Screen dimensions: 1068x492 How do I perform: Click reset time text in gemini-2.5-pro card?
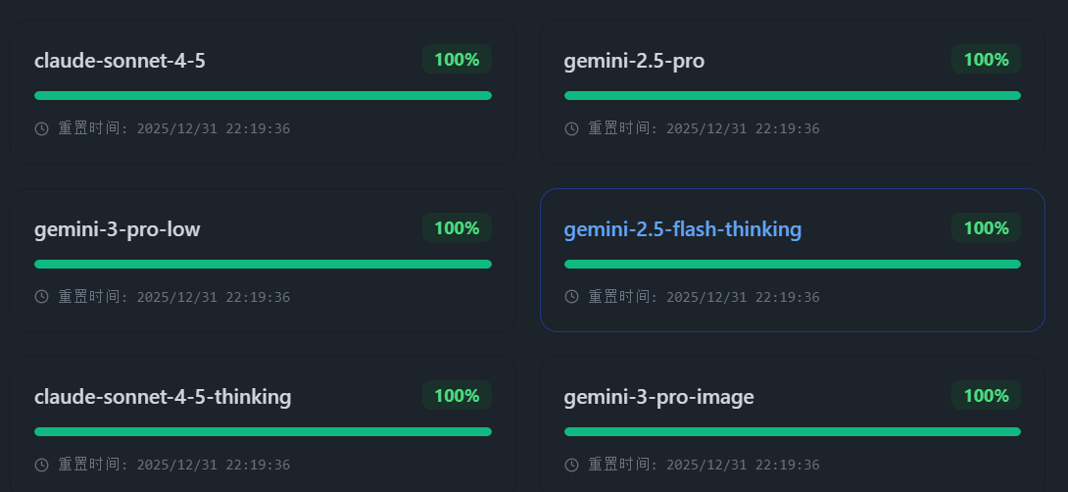click(x=704, y=128)
